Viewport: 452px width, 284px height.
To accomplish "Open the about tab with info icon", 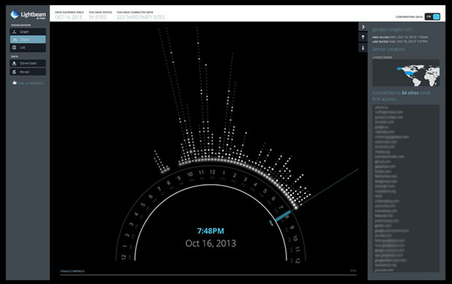I will 363,48.
